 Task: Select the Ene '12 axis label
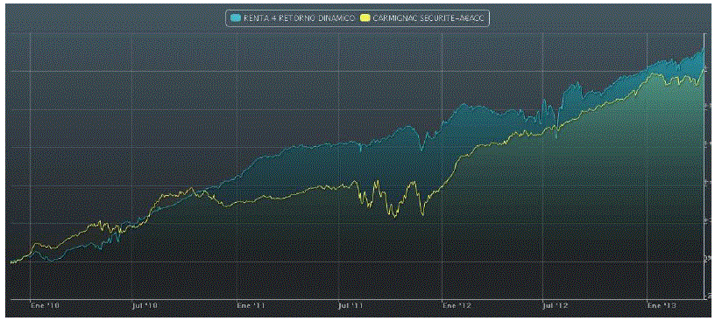457,306
